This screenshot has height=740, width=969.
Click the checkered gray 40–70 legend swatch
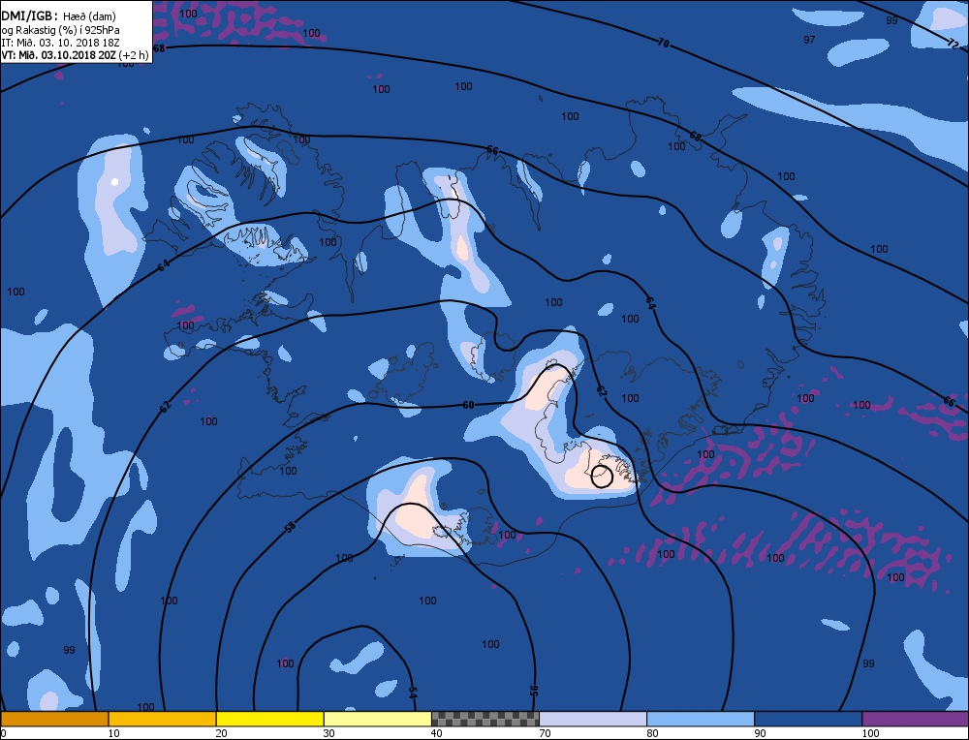pyautogui.click(x=484, y=719)
